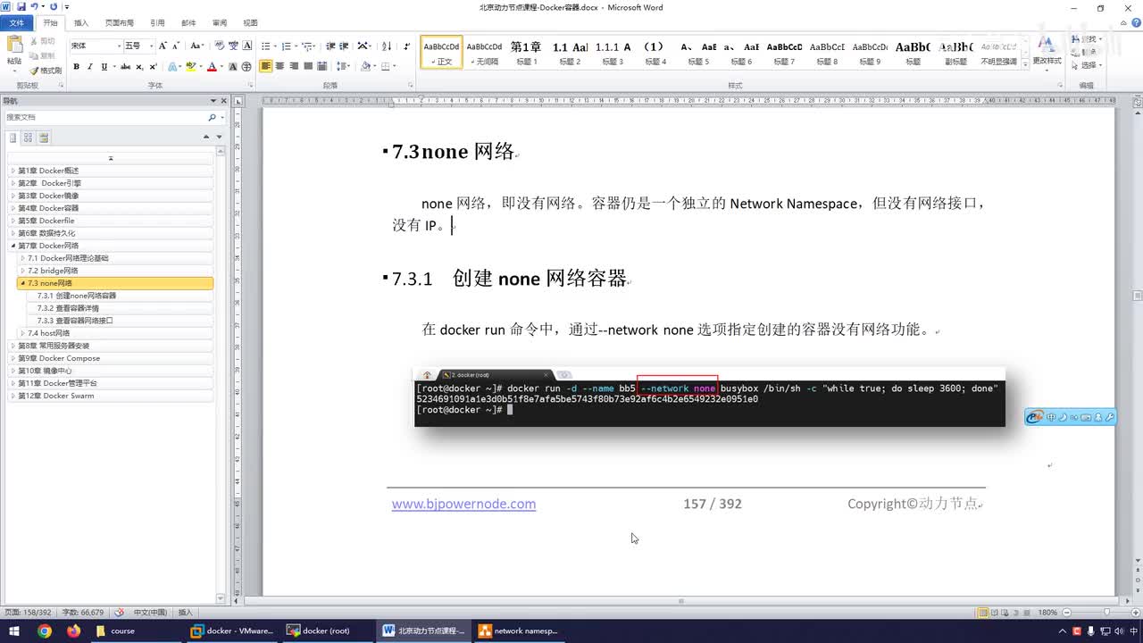Apply the 无间隔 style

(485, 53)
